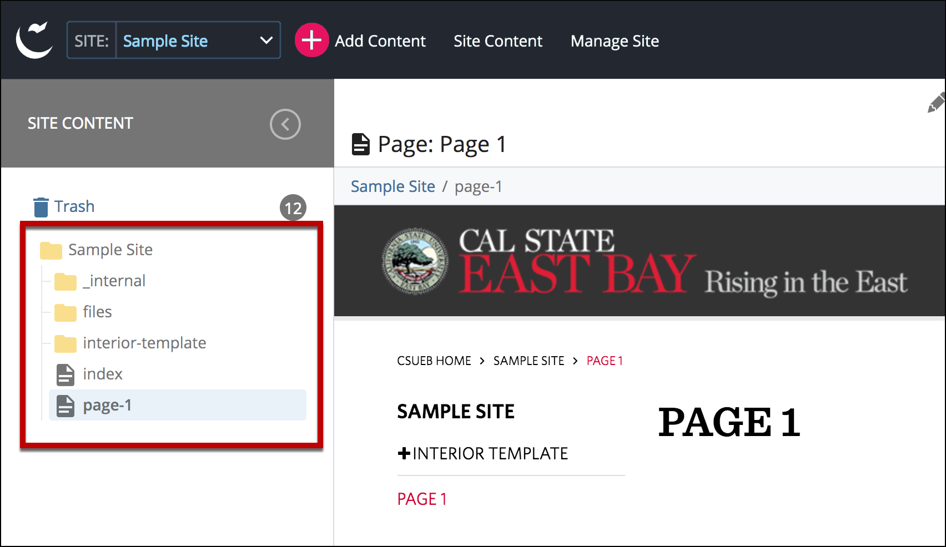
Task: Click the pencil edit icon
Action: tap(936, 103)
